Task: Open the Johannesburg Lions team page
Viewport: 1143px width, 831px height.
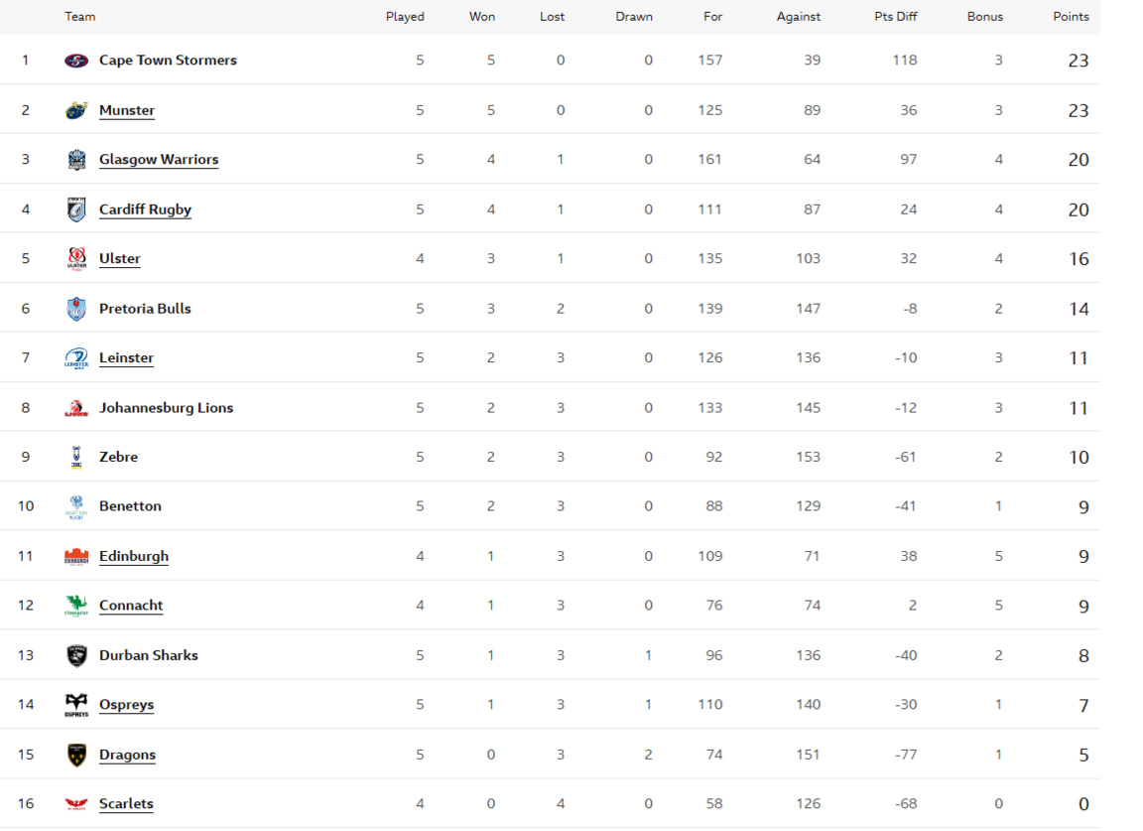Action: coord(166,407)
